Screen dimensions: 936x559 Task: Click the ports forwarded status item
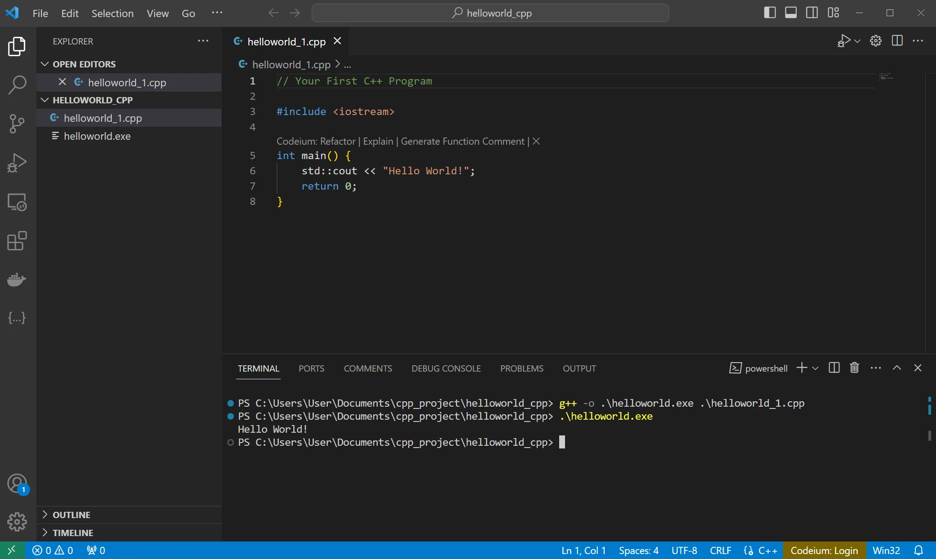(x=96, y=550)
